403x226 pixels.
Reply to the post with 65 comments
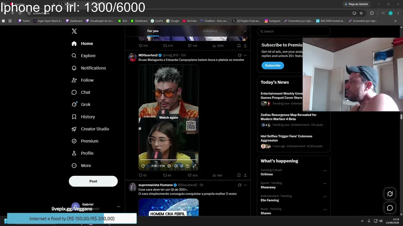click(x=143, y=175)
